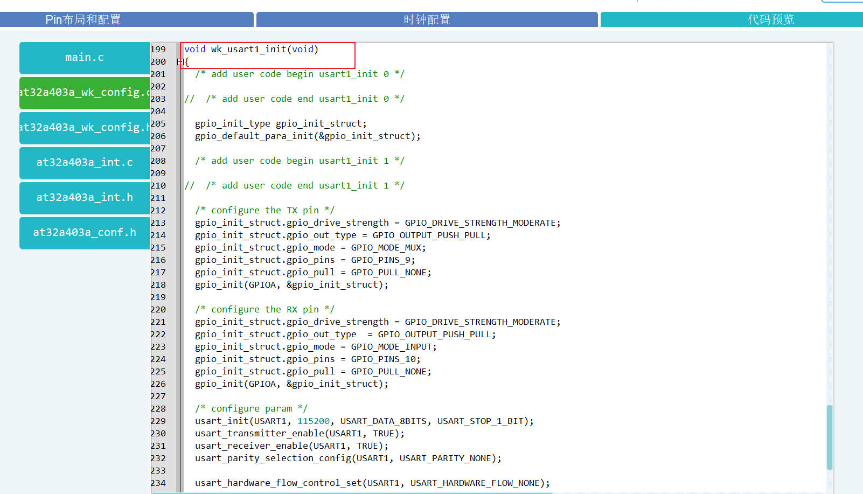Open at32a403a_int.h file

pyautogui.click(x=85, y=198)
